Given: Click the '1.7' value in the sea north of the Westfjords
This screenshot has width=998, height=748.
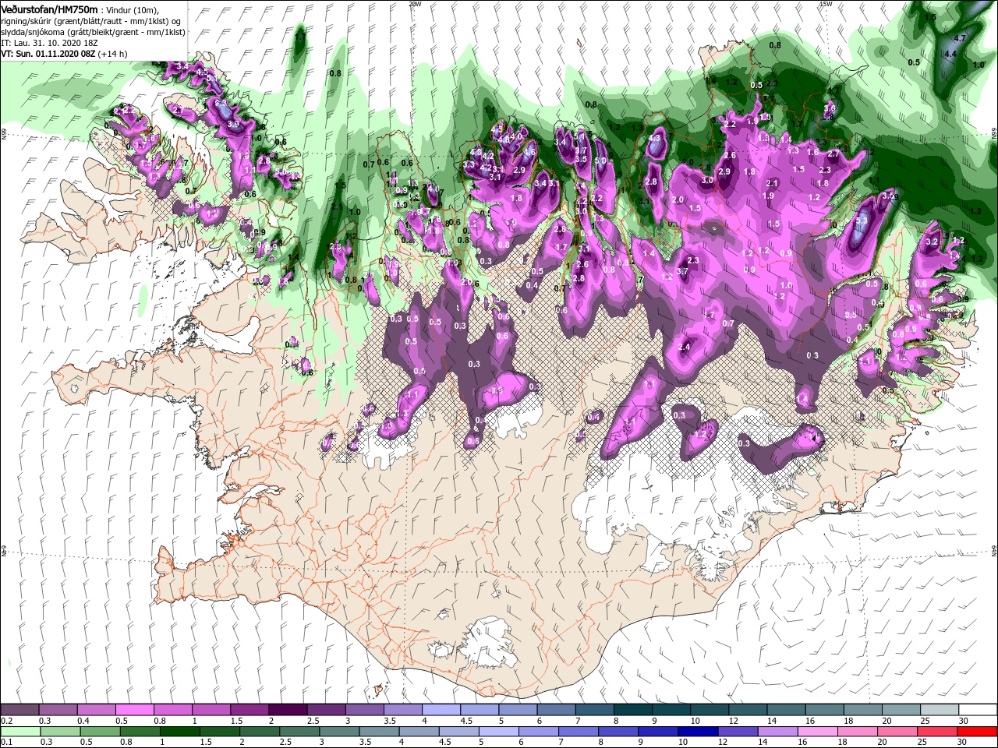Looking at the screenshot, I should tap(301, 37).
